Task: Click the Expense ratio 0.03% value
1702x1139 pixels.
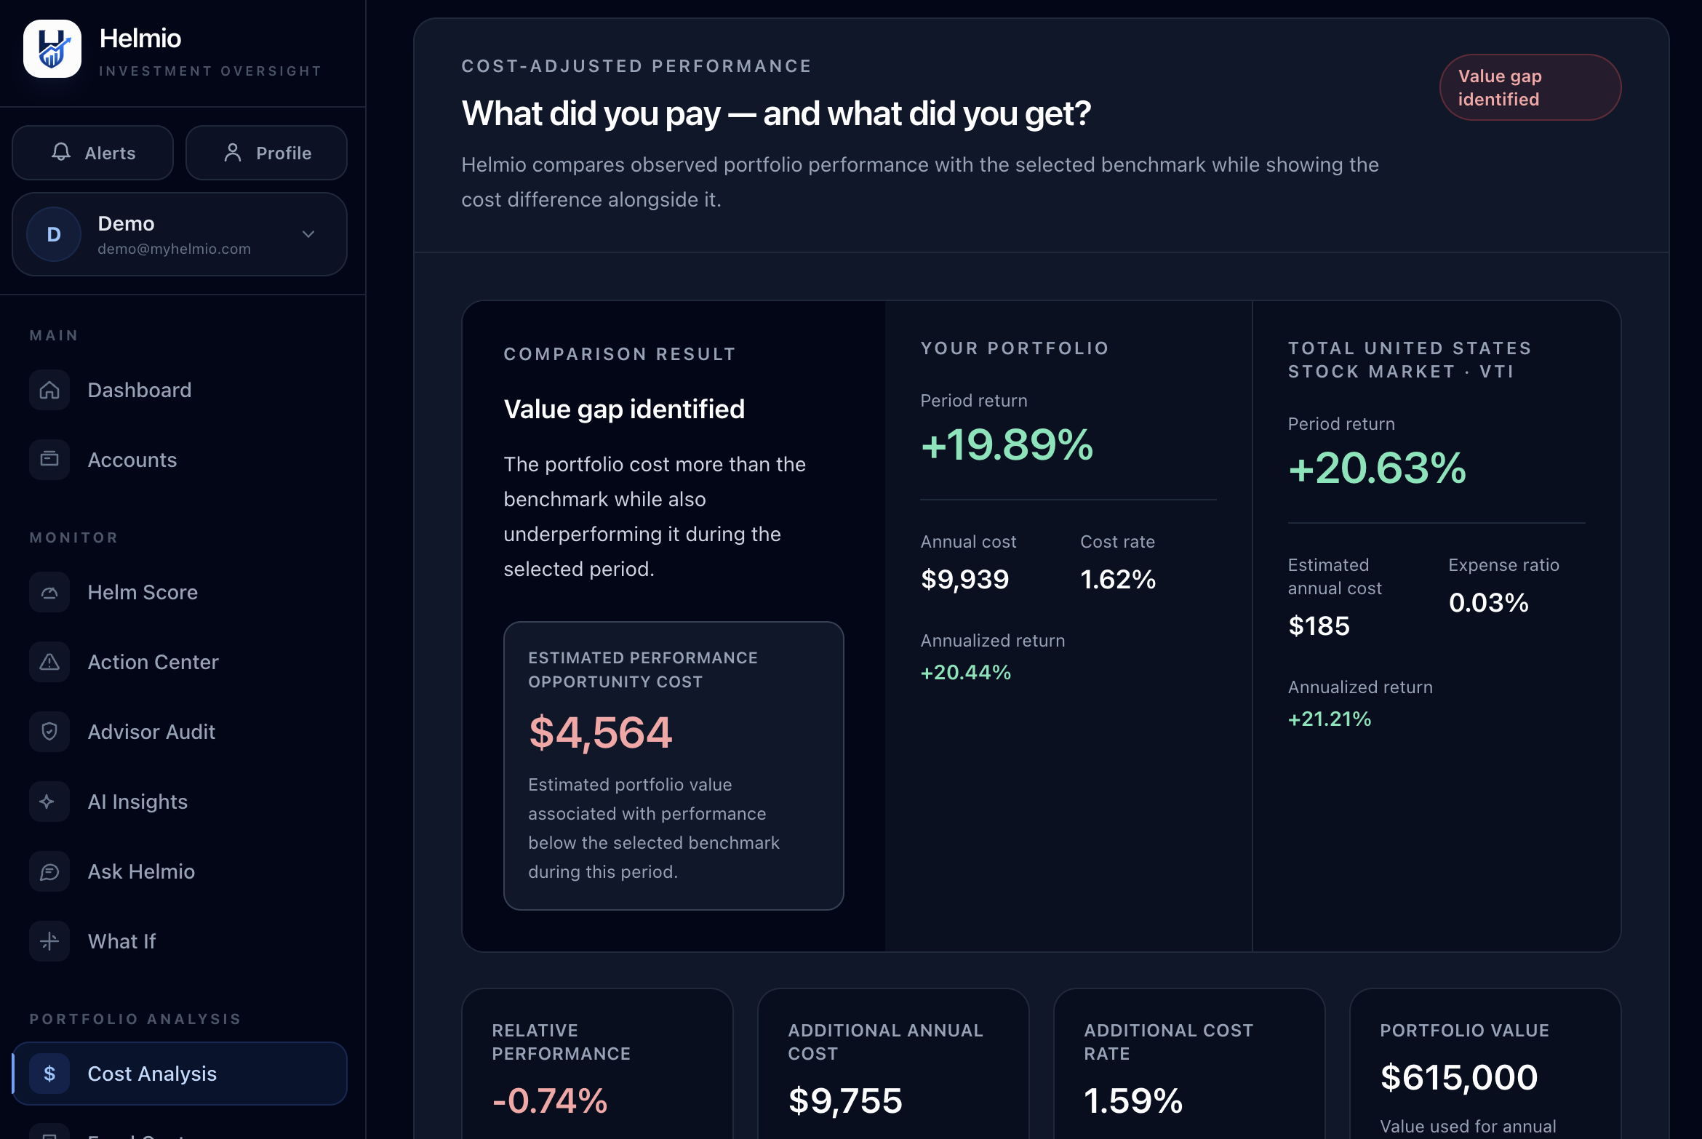Action: [x=1488, y=602]
